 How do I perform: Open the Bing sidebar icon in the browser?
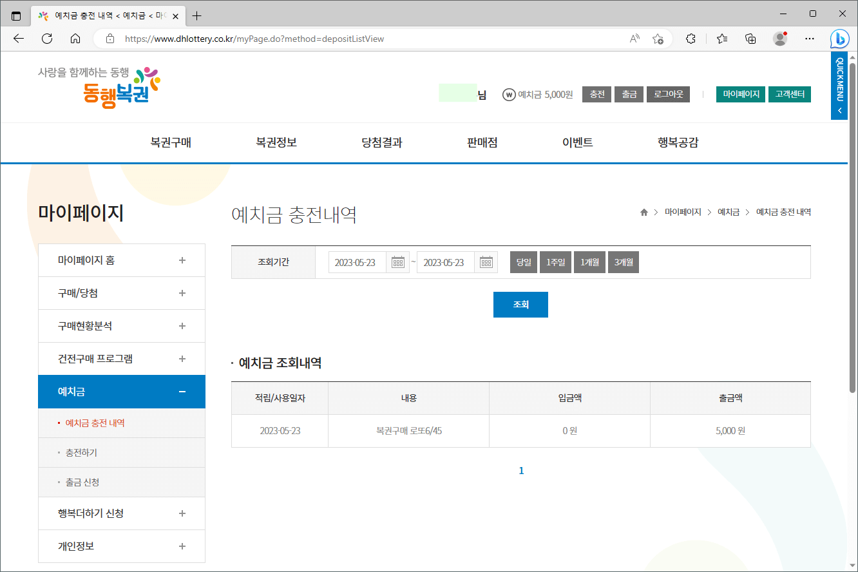click(x=839, y=39)
